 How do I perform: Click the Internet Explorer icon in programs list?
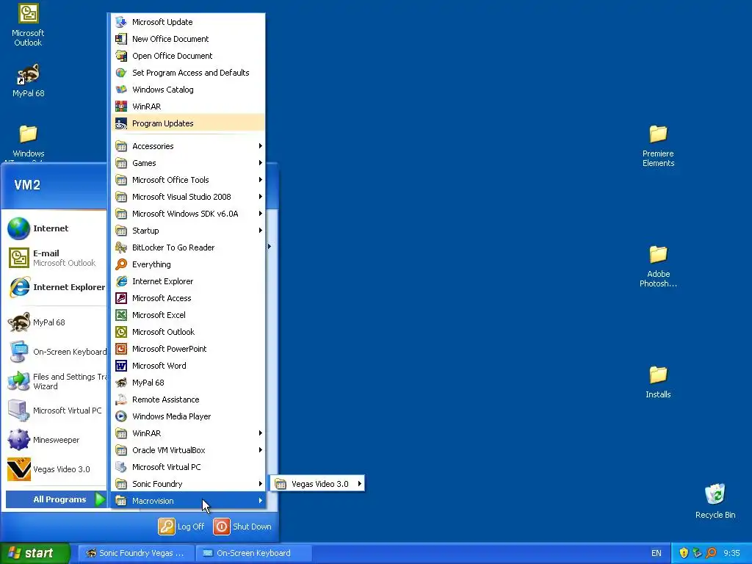pyautogui.click(x=121, y=281)
